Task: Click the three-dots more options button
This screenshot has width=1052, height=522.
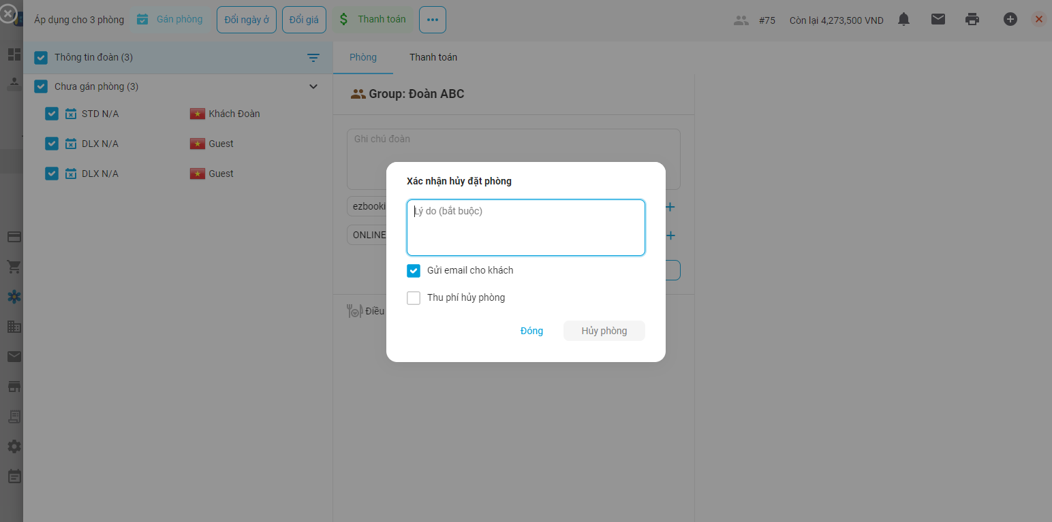Action: (432, 20)
